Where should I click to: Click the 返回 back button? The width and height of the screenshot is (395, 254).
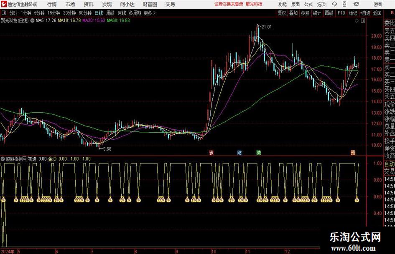377,13
